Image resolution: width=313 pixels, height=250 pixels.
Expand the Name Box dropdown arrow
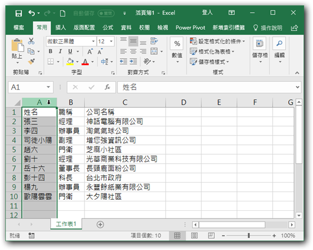coord(49,87)
